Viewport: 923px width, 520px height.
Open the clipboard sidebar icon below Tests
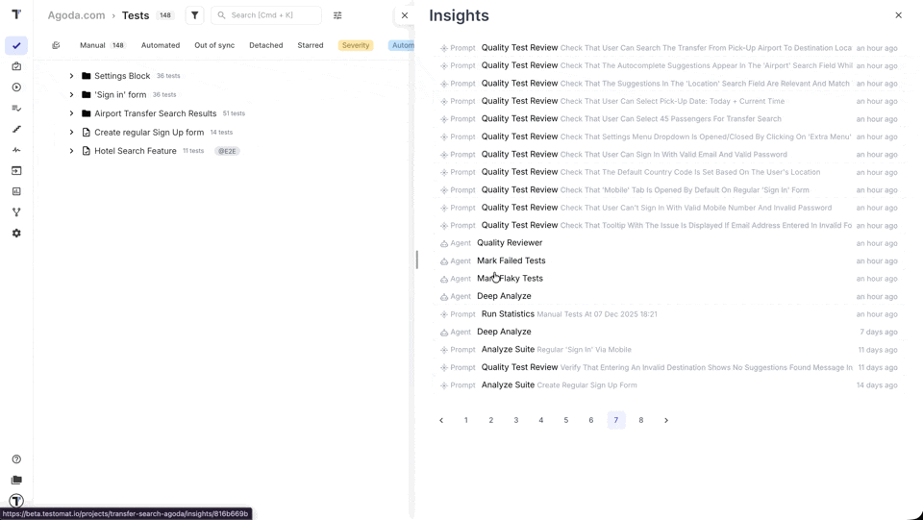click(x=16, y=66)
